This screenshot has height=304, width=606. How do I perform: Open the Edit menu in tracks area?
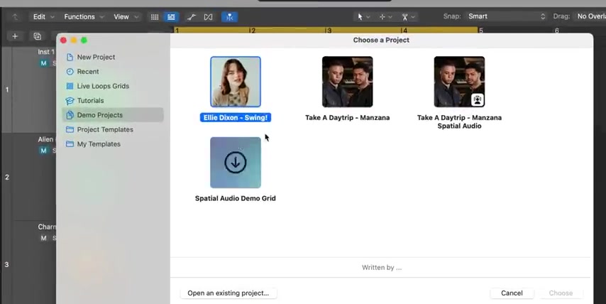tap(39, 16)
